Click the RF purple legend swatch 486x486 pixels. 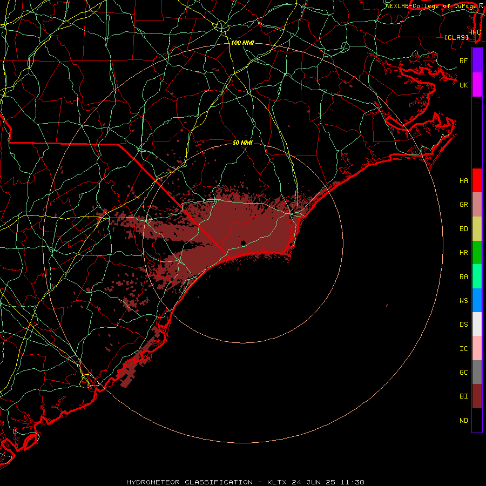tap(477, 60)
